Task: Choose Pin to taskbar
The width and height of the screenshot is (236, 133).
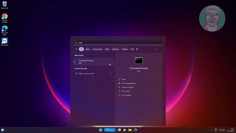Action: click(x=126, y=95)
